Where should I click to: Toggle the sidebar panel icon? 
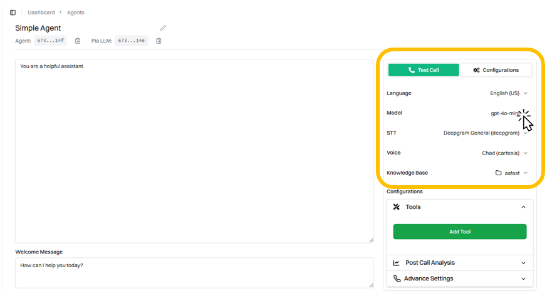(x=13, y=13)
